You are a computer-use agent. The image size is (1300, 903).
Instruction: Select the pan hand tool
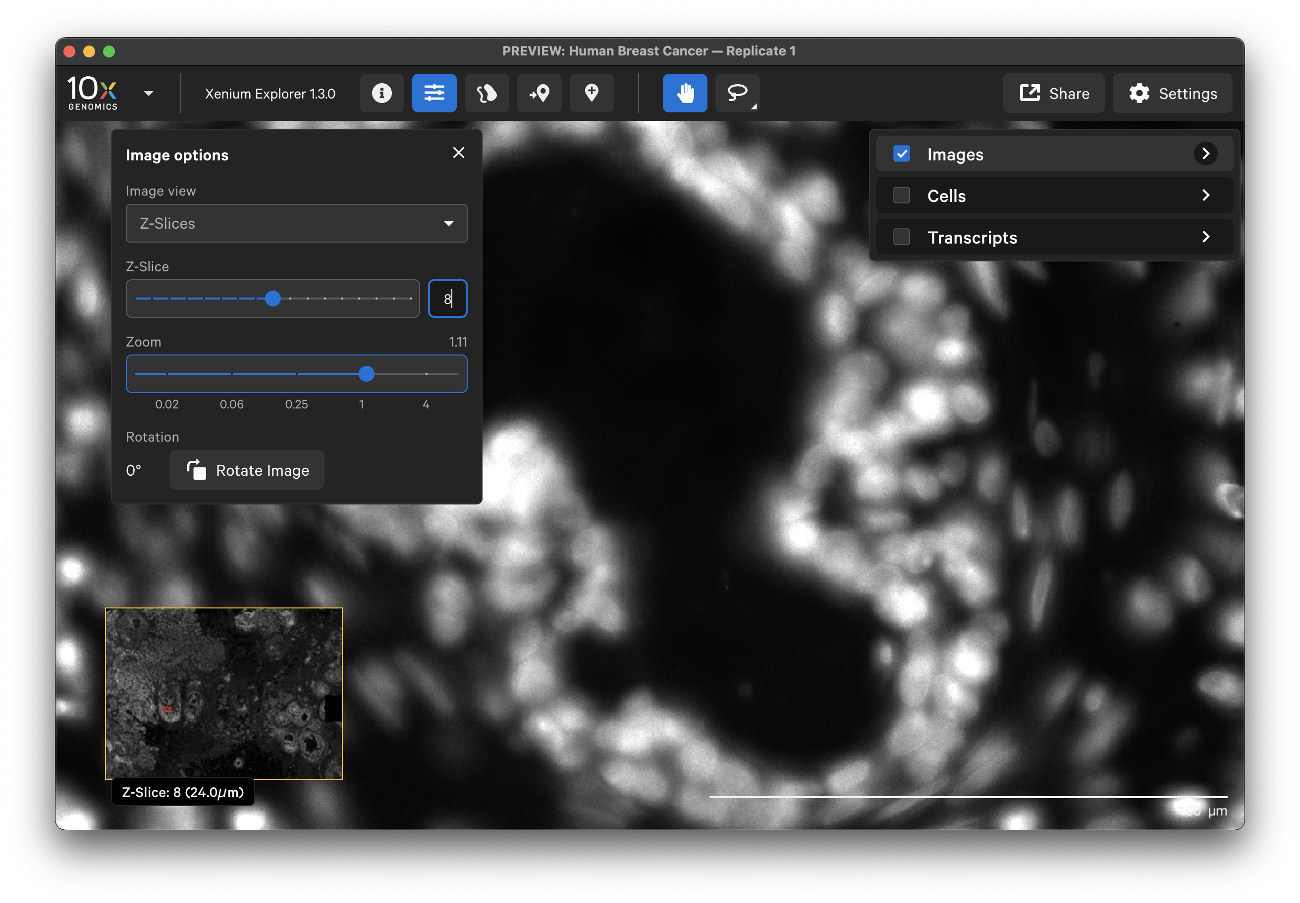[x=685, y=93]
